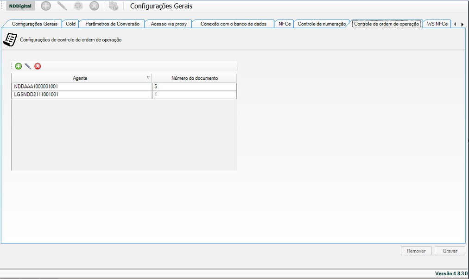Switch to the Parâmetros de Conversão tab
Viewport: 469px width, 279px height.
tap(112, 24)
